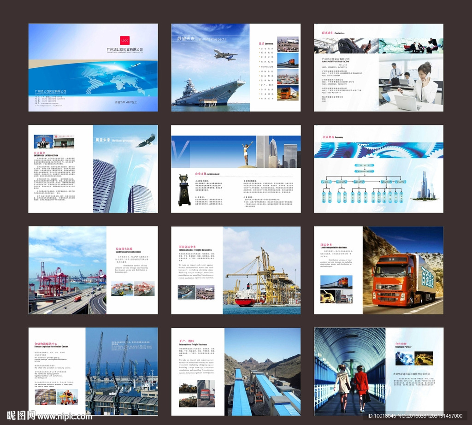Open the top-left loader thumbnail on the minerals page
The image size is (472, 425).
tap(188, 387)
